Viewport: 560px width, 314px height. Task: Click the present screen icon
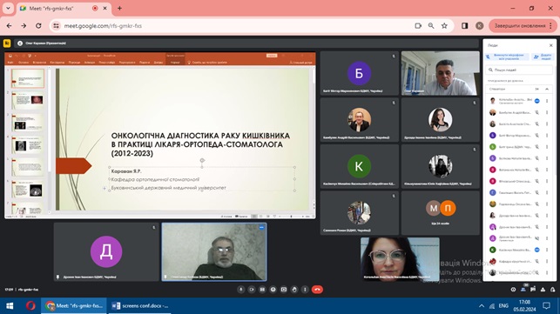284,290
